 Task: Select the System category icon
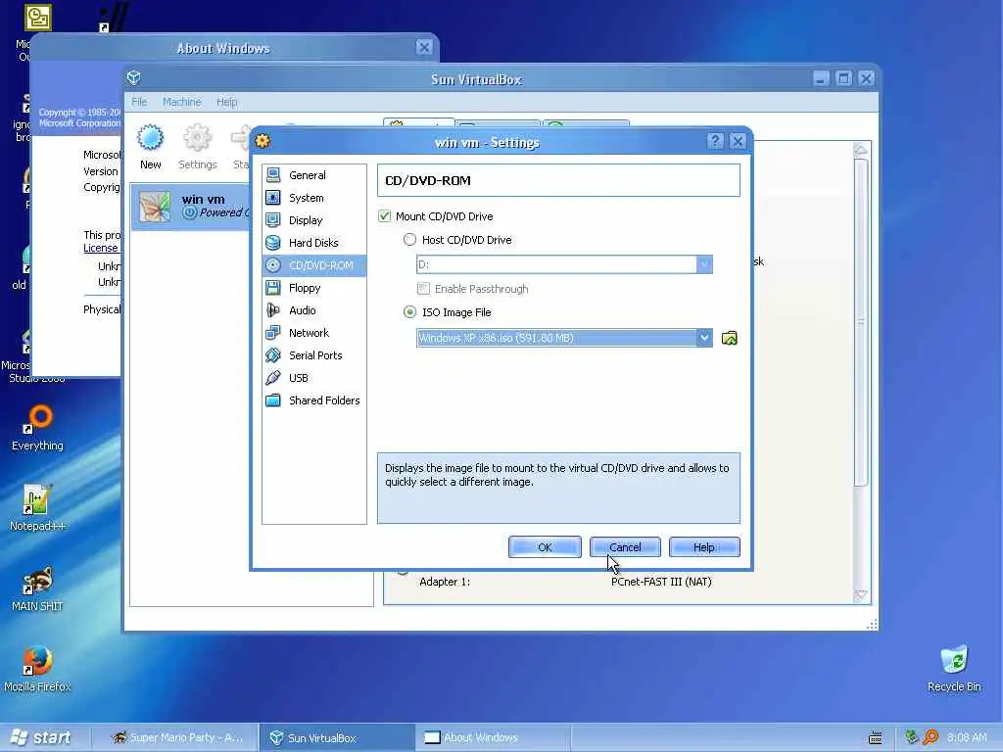tap(273, 198)
